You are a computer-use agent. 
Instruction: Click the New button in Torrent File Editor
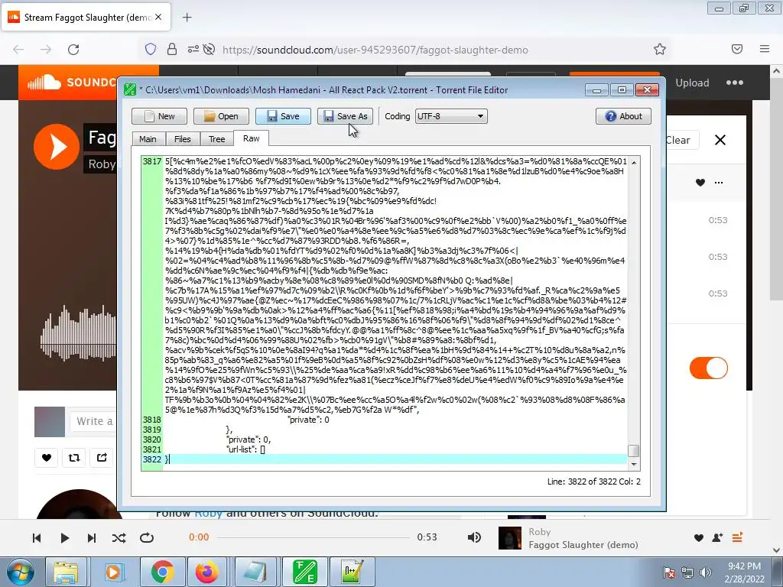(159, 116)
